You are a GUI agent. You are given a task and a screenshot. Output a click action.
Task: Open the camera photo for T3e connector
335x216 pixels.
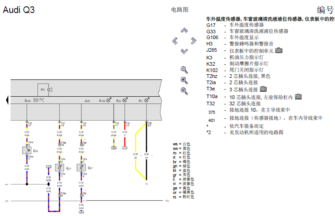(263, 89)
